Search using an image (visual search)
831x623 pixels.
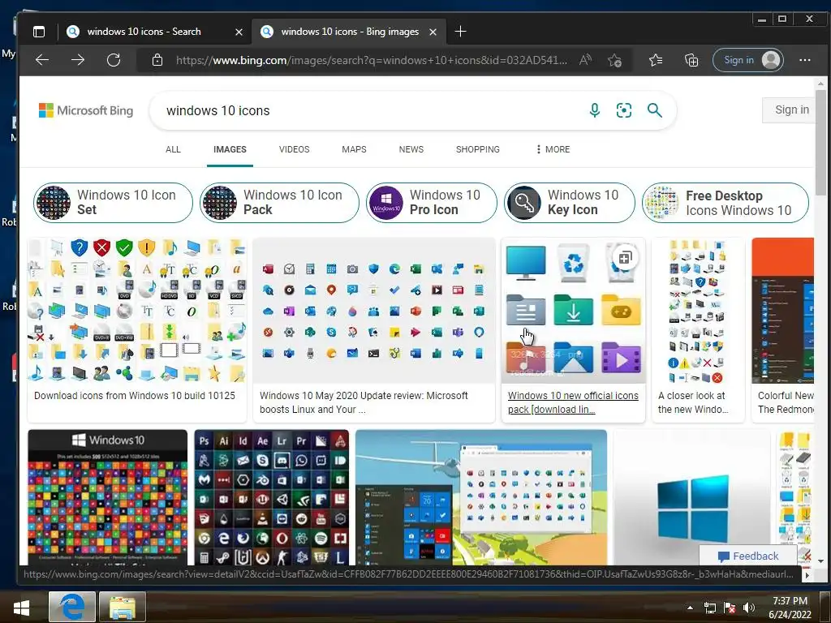(x=624, y=110)
